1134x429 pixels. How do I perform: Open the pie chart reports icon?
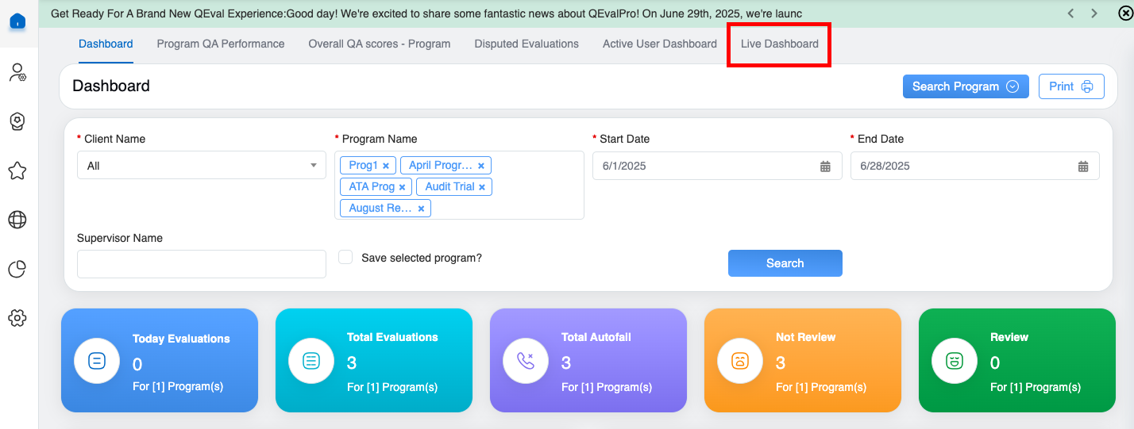click(x=17, y=270)
